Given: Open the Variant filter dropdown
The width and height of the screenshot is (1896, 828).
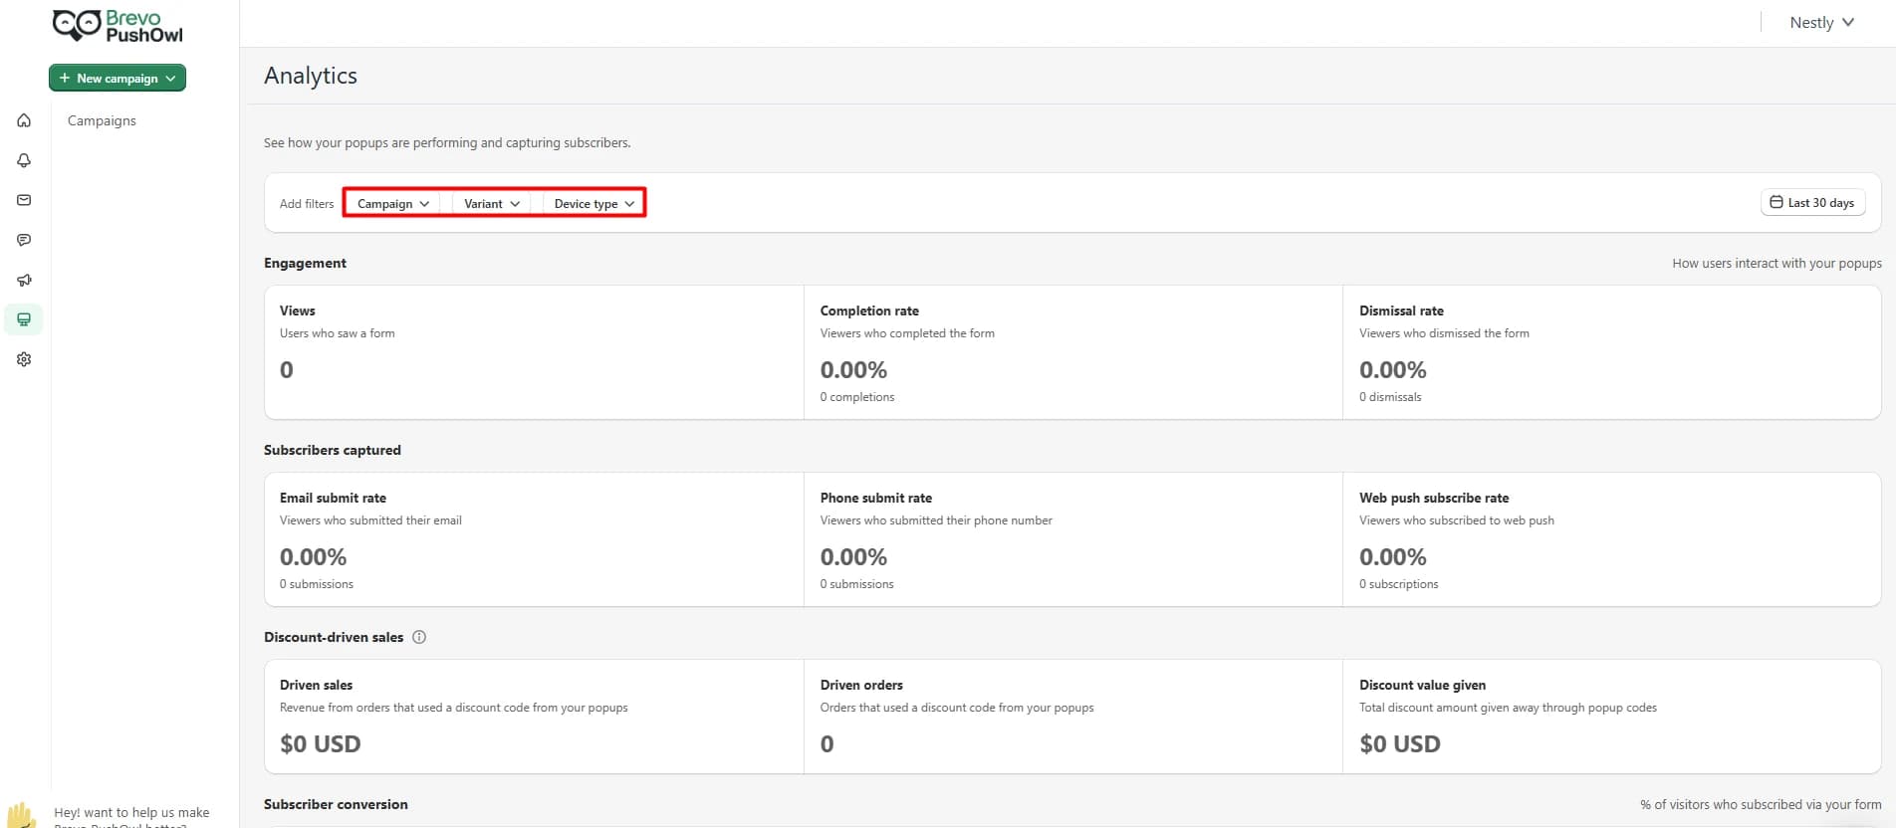Looking at the screenshot, I should (x=492, y=203).
